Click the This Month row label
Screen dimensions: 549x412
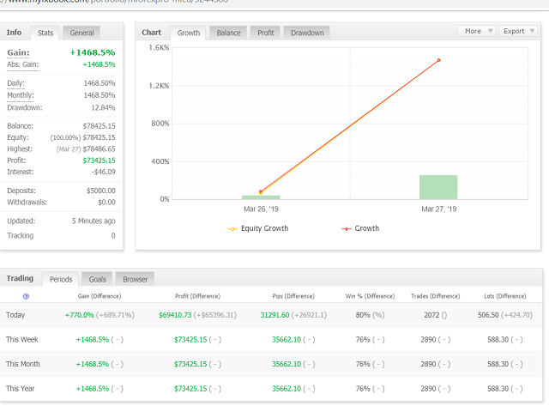pos(23,364)
